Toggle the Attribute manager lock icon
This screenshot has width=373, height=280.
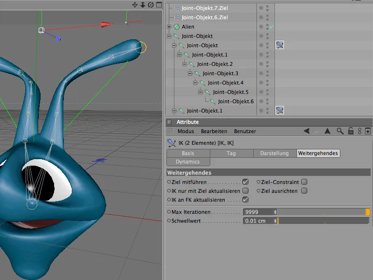tap(351, 131)
